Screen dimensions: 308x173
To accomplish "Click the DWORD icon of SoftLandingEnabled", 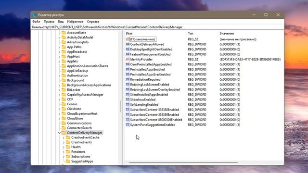I will (x=128, y=105).
